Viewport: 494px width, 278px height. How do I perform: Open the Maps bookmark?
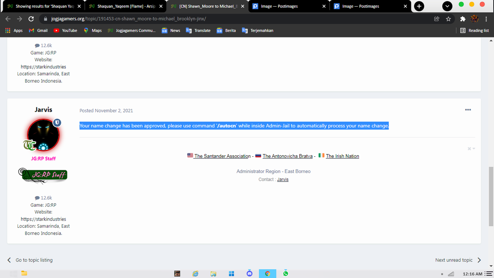pos(93,31)
